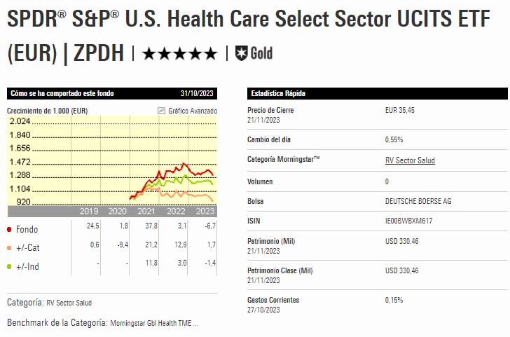
Task: Open the Gráfico Avanzado text link
Action: (193, 111)
